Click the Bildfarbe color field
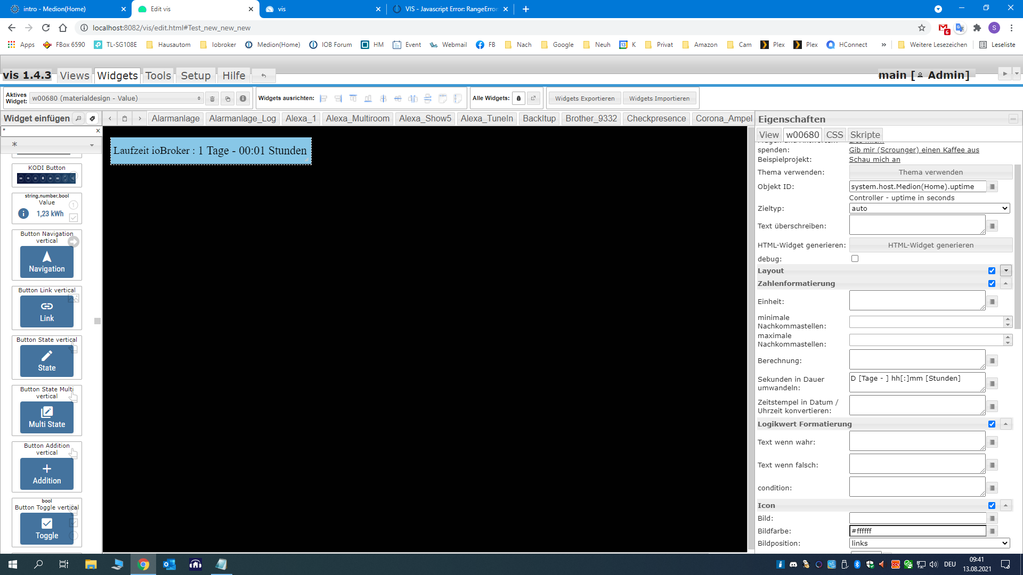The height and width of the screenshot is (575, 1023). (917, 531)
